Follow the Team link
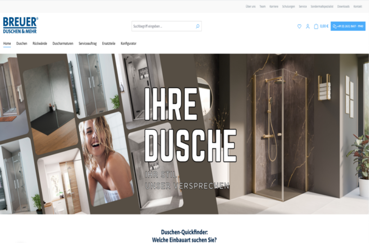The width and height of the screenshot is (369, 243). click(262, 7)
